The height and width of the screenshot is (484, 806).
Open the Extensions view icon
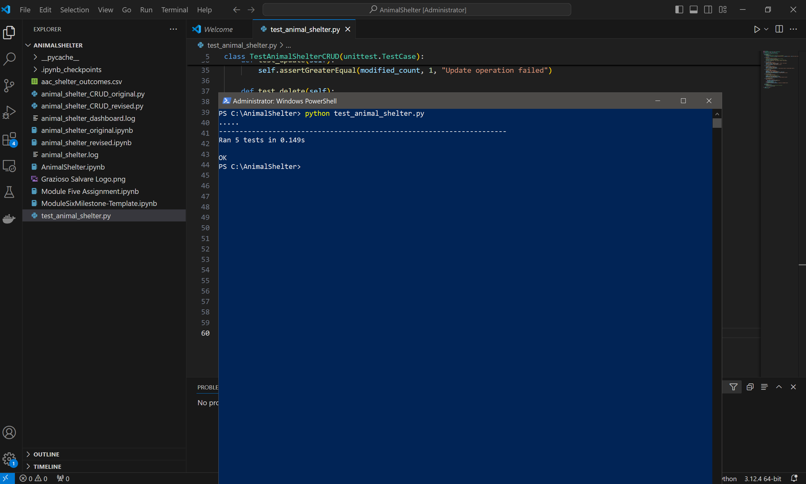tap(9, 139)
